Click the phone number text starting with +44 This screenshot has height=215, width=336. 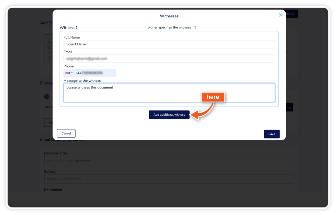[x=89, y=73]
